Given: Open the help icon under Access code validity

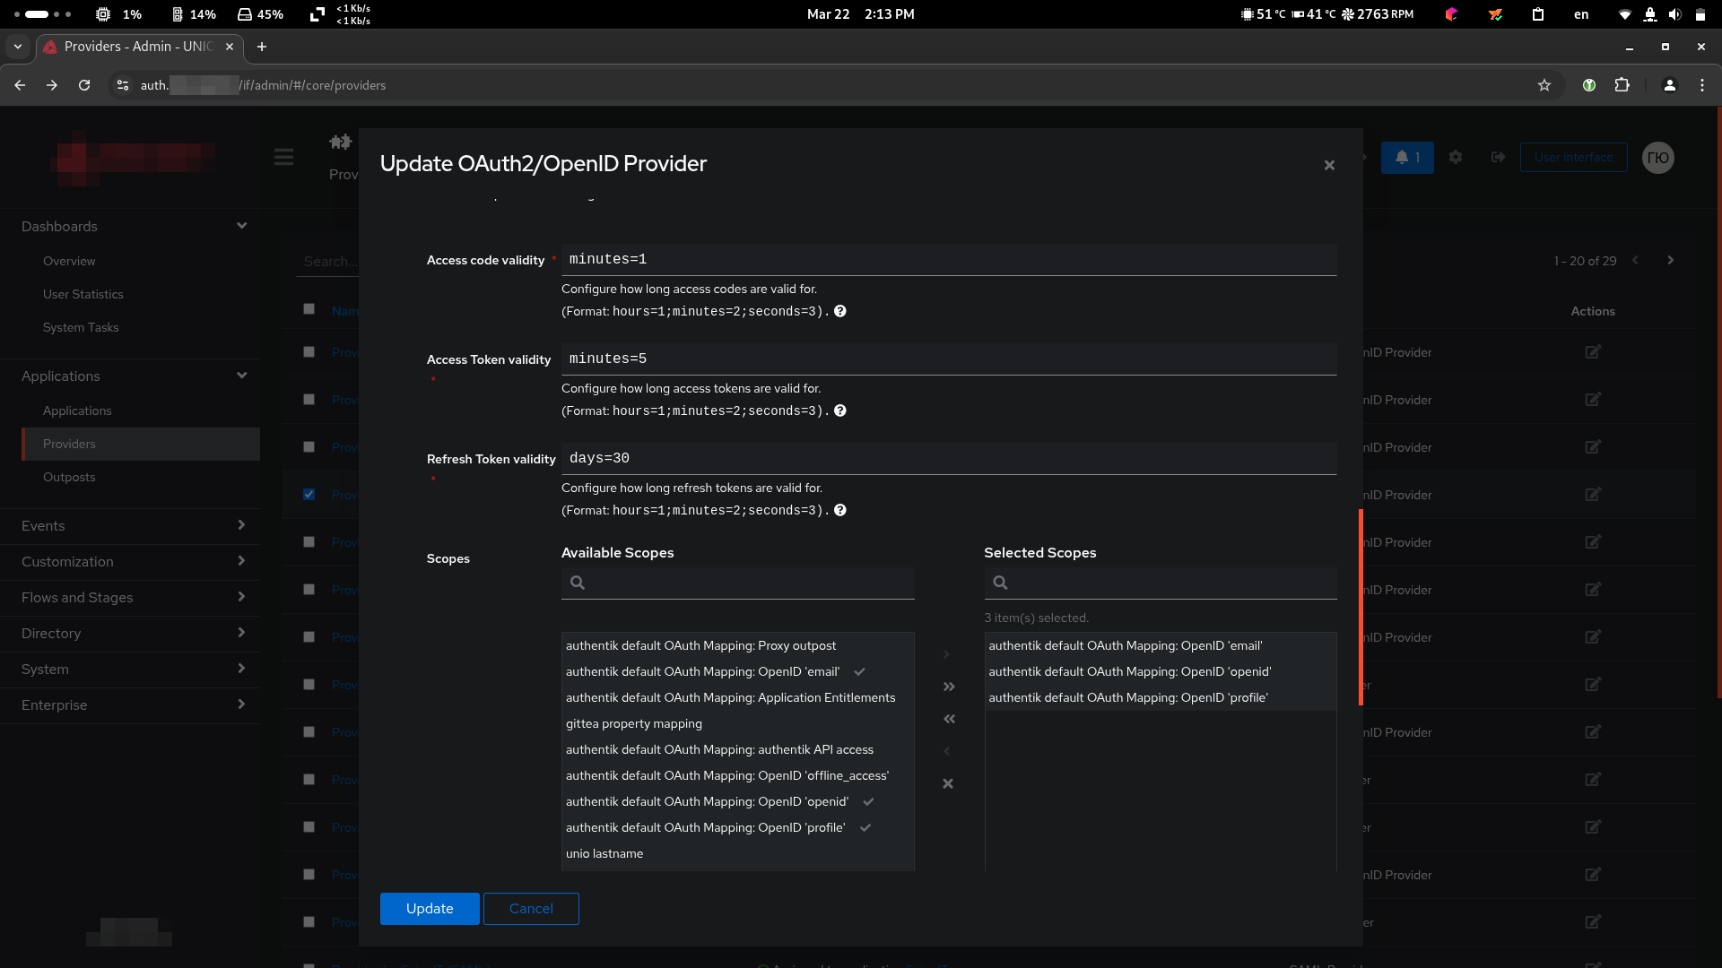Looking at the screenshot, I should [839, 311].
